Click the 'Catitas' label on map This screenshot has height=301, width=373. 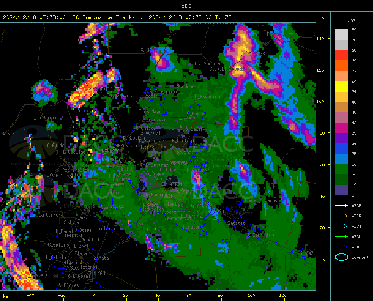[237, 223]
